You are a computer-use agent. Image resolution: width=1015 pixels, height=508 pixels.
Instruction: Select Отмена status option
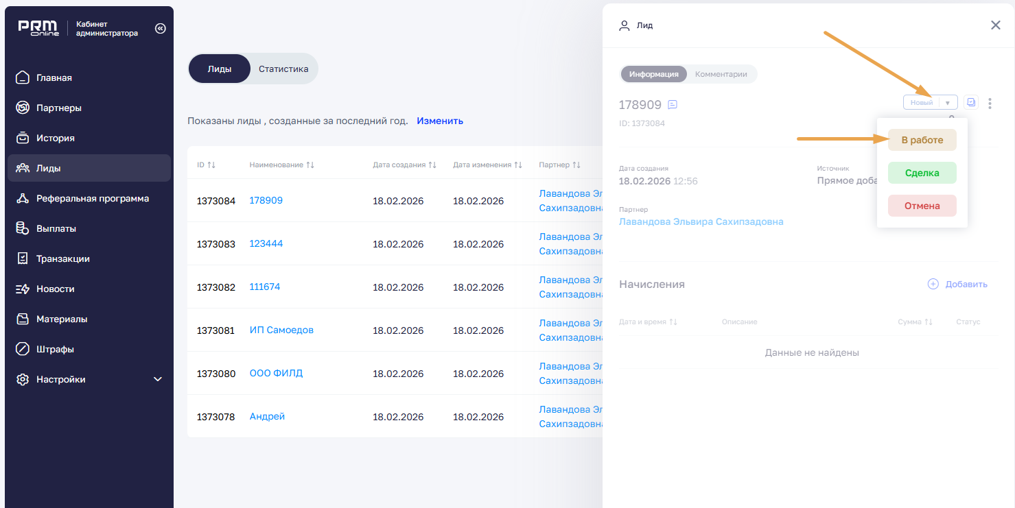(x=922, y=206)
